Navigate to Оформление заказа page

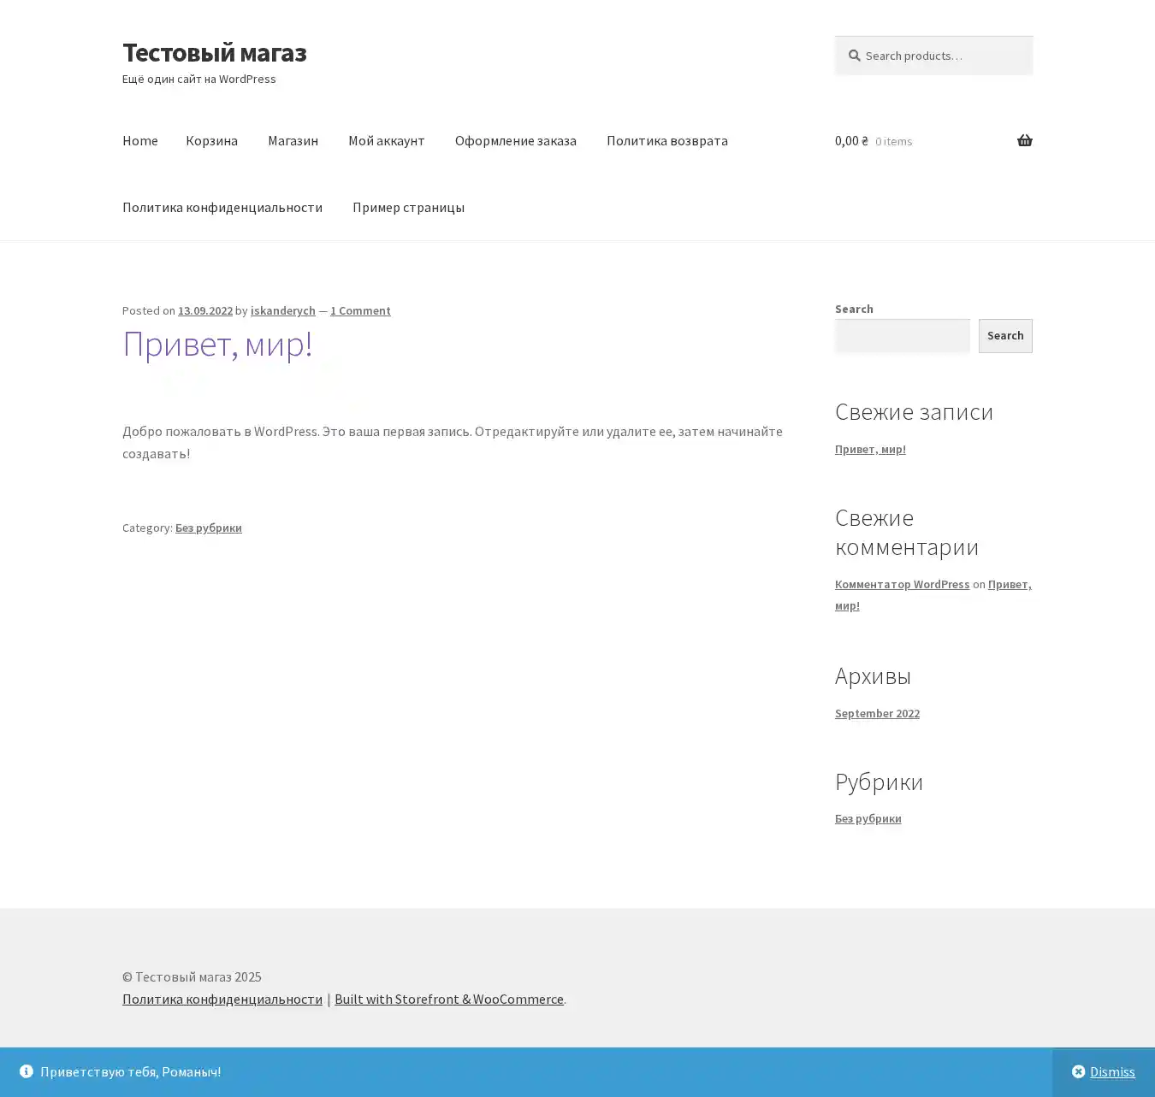point(515,140)
